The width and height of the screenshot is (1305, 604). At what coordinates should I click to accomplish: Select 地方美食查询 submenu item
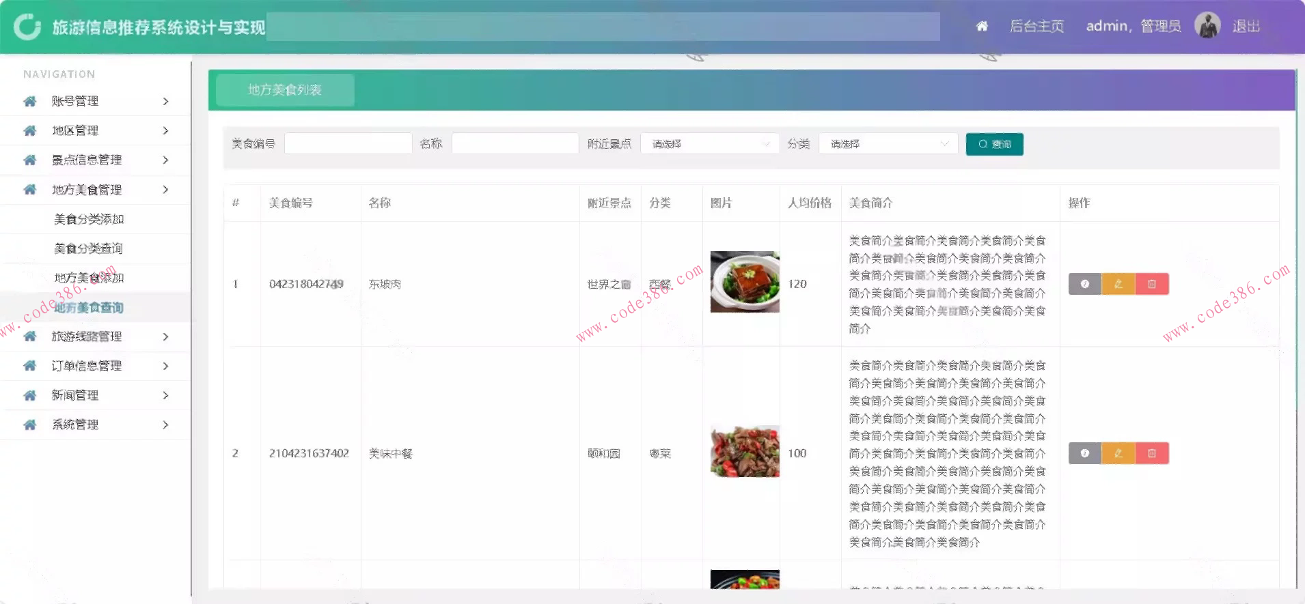89,307
